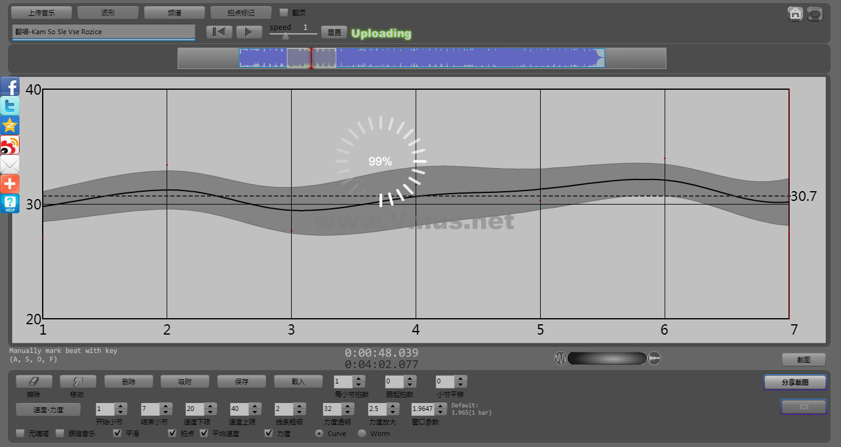Open the Weibo share icon
Image resolution: width=841 pixels, height=447 pixels.
pyautogui.click(x=10, y=145)
